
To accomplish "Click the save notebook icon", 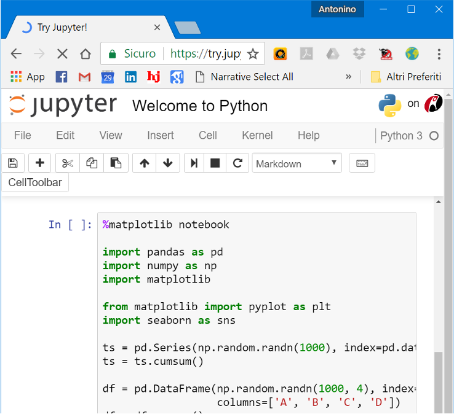I will (x=12, y=163).
